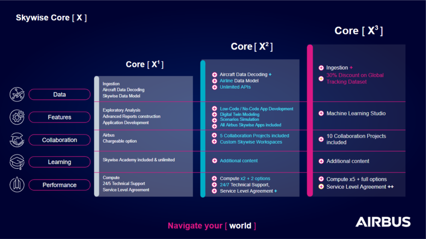426x239 pixels.
Task: Open the Core [X3] column header
Action: [x=358, y=31]
